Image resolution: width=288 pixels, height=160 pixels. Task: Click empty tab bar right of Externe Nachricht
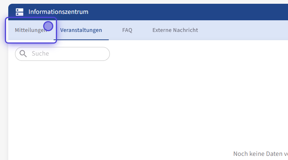coord(244,30)
